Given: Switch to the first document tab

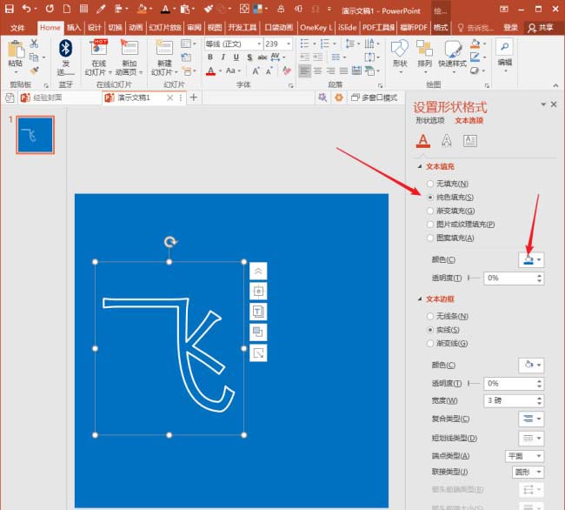Looking at the screenshot, I should [x=59, y=97].
